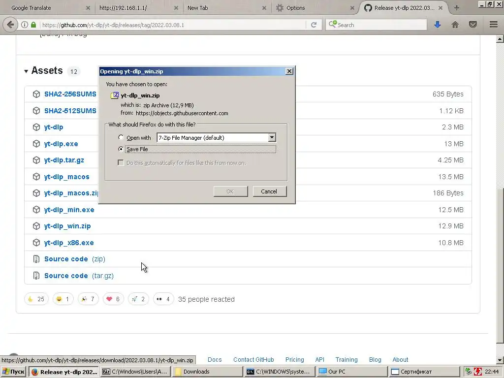Open the SHA2-512SUMS asset link
This screenshot has height=378, width=504.
pos(70,111)
